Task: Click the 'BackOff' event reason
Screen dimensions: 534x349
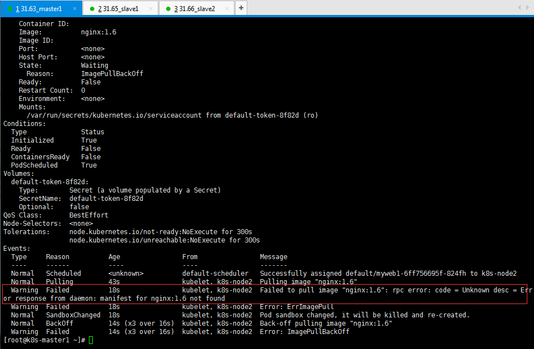Action: pos(59,323)
